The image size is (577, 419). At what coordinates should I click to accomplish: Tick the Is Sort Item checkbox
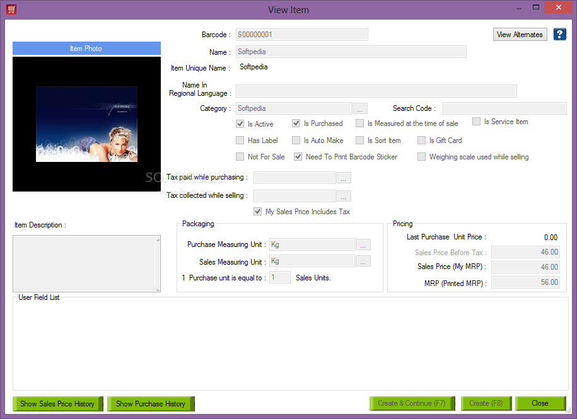(x=359, y=140)
